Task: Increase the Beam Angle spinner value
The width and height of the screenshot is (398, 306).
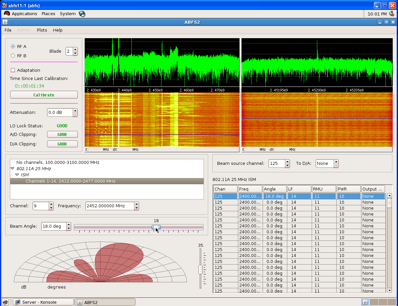Action: coord(69,224)
